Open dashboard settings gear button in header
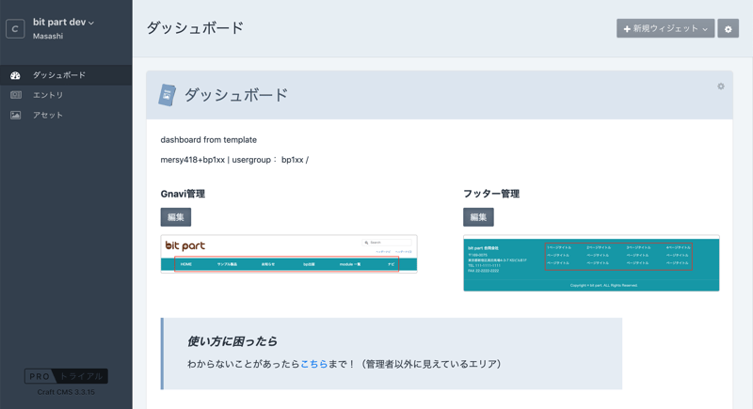 (x=728, y=29)
